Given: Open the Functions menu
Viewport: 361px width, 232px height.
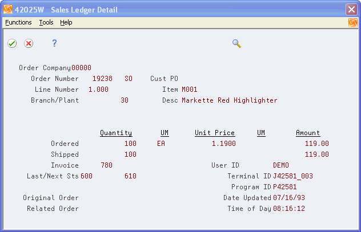Looking at the screenshot, I should point(18,22).
